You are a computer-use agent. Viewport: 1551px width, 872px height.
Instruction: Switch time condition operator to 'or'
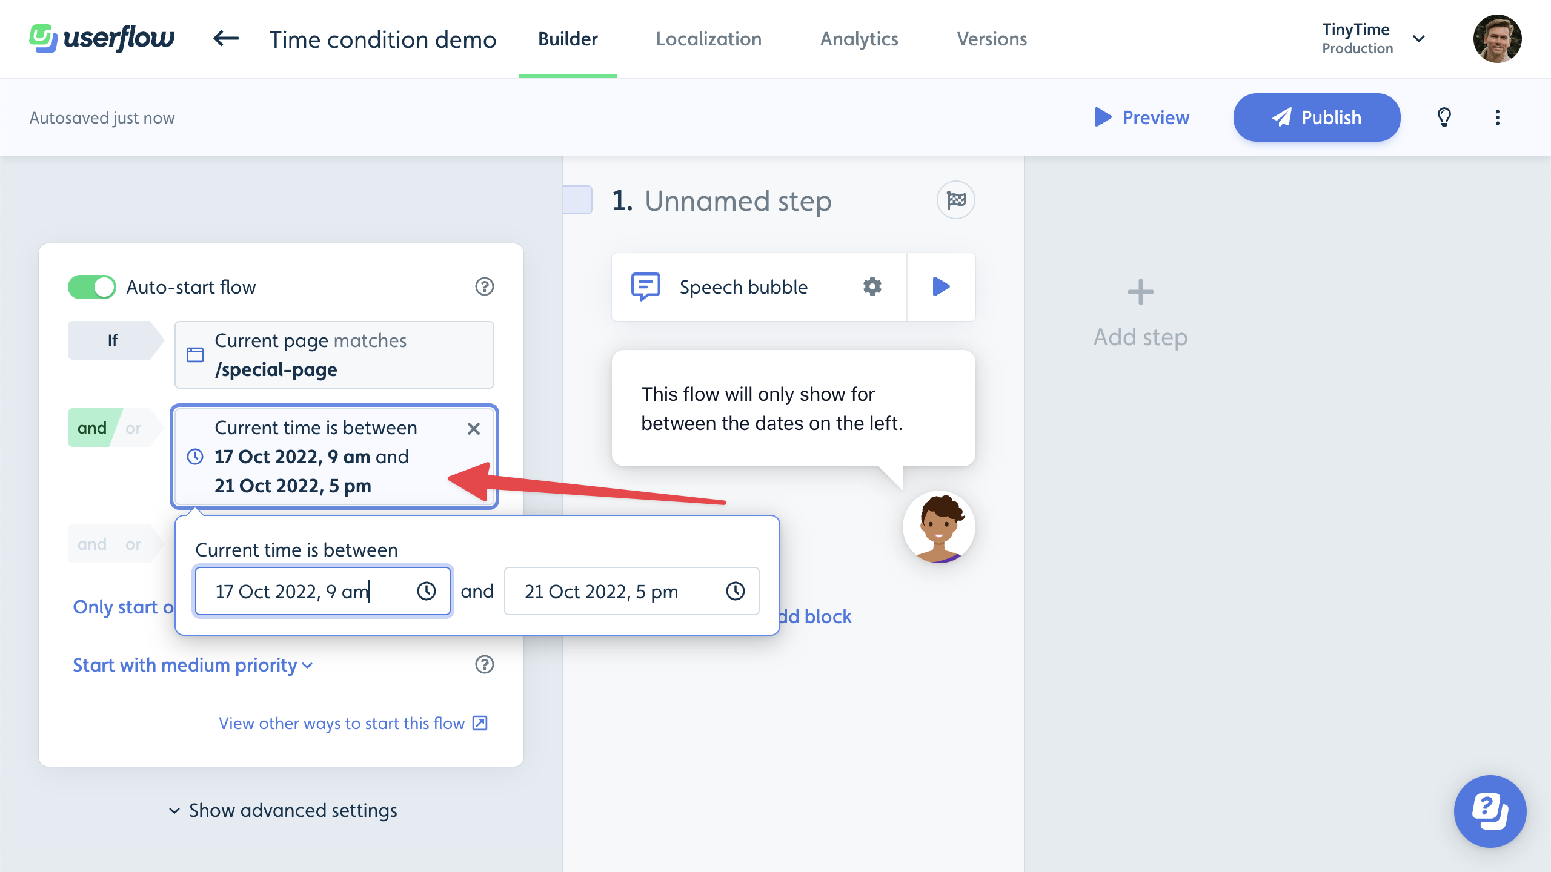[133, 428]
